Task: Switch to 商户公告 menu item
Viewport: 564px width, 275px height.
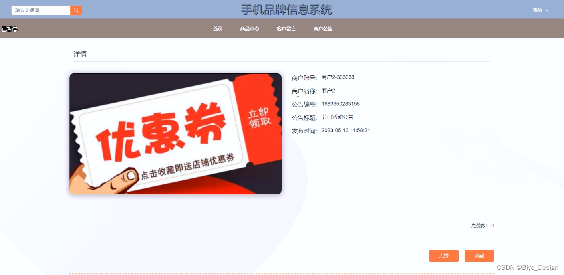Action: pyautogui.click(x=323, y=29)
